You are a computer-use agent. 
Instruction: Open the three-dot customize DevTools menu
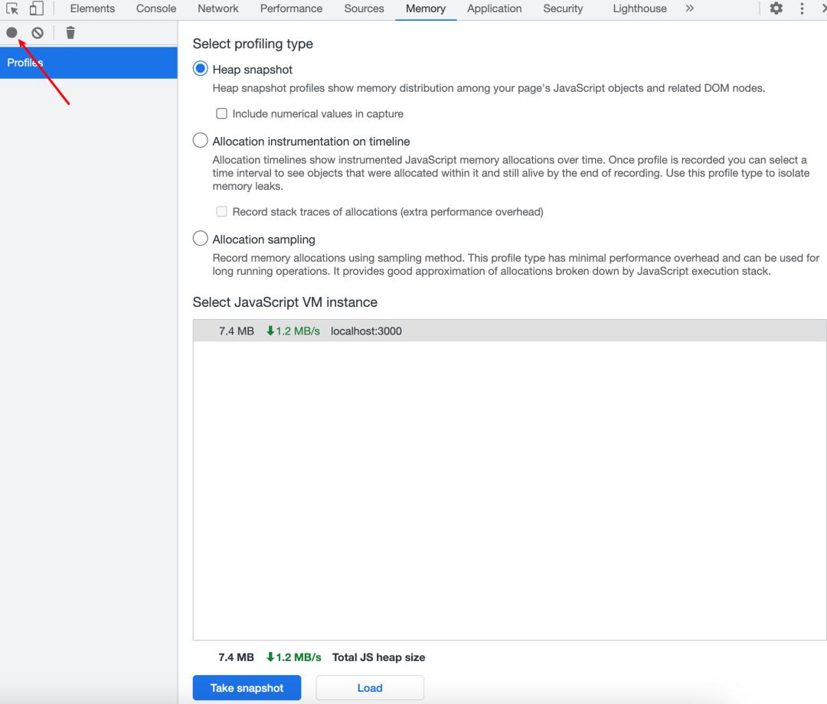(802, 8)
